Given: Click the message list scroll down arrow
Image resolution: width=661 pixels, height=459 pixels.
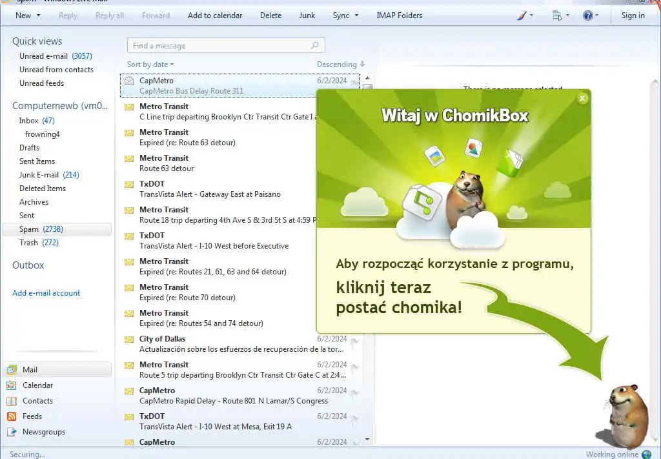Looking at the screenshot, I should (x=367, y=439).
